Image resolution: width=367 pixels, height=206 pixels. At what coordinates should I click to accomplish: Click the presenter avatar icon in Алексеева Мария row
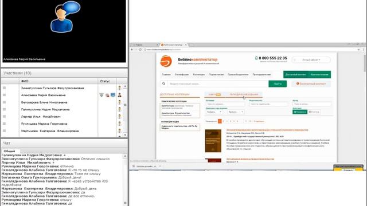pos(120,95)
